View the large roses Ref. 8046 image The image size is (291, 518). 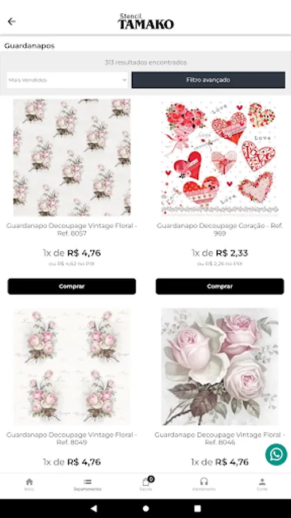click(220, 367)
